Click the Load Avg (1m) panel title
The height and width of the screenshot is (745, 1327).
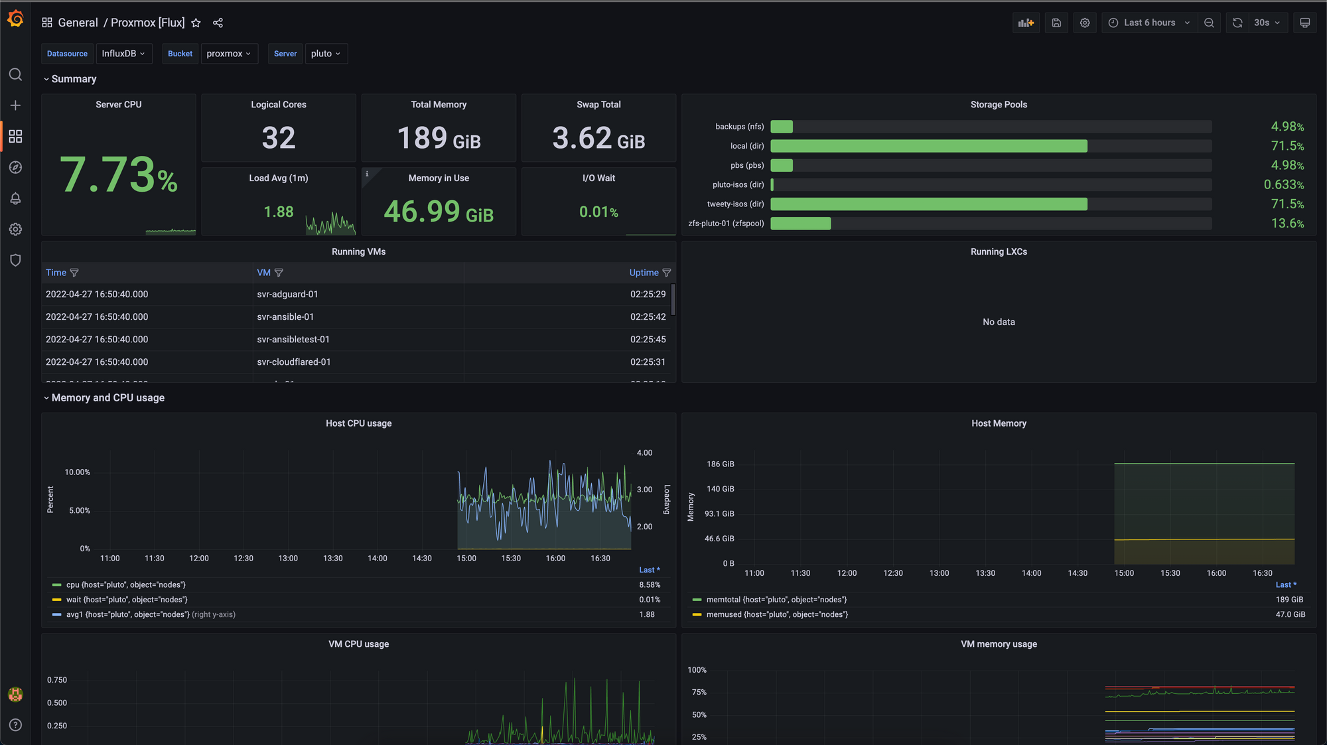click(279, 178)
